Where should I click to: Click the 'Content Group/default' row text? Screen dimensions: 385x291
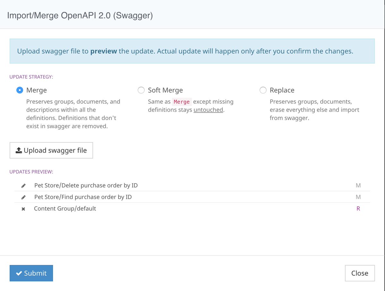(65, 209)
